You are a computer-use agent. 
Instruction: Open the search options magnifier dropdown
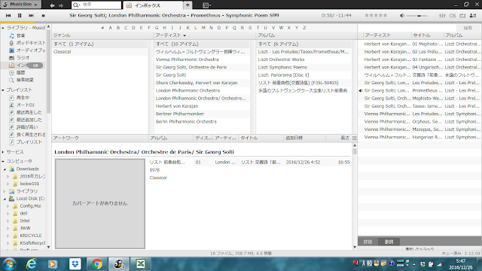click(x=76, y=5)
